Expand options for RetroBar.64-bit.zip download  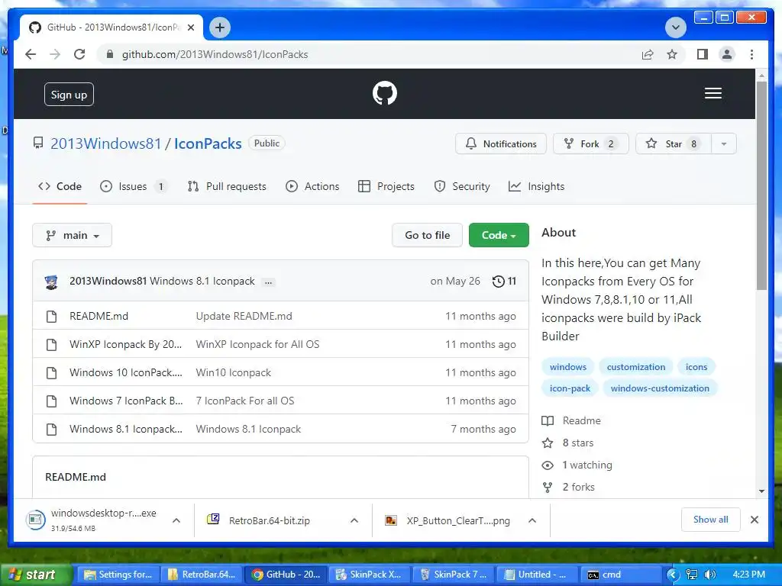click(x=354, y=520)
